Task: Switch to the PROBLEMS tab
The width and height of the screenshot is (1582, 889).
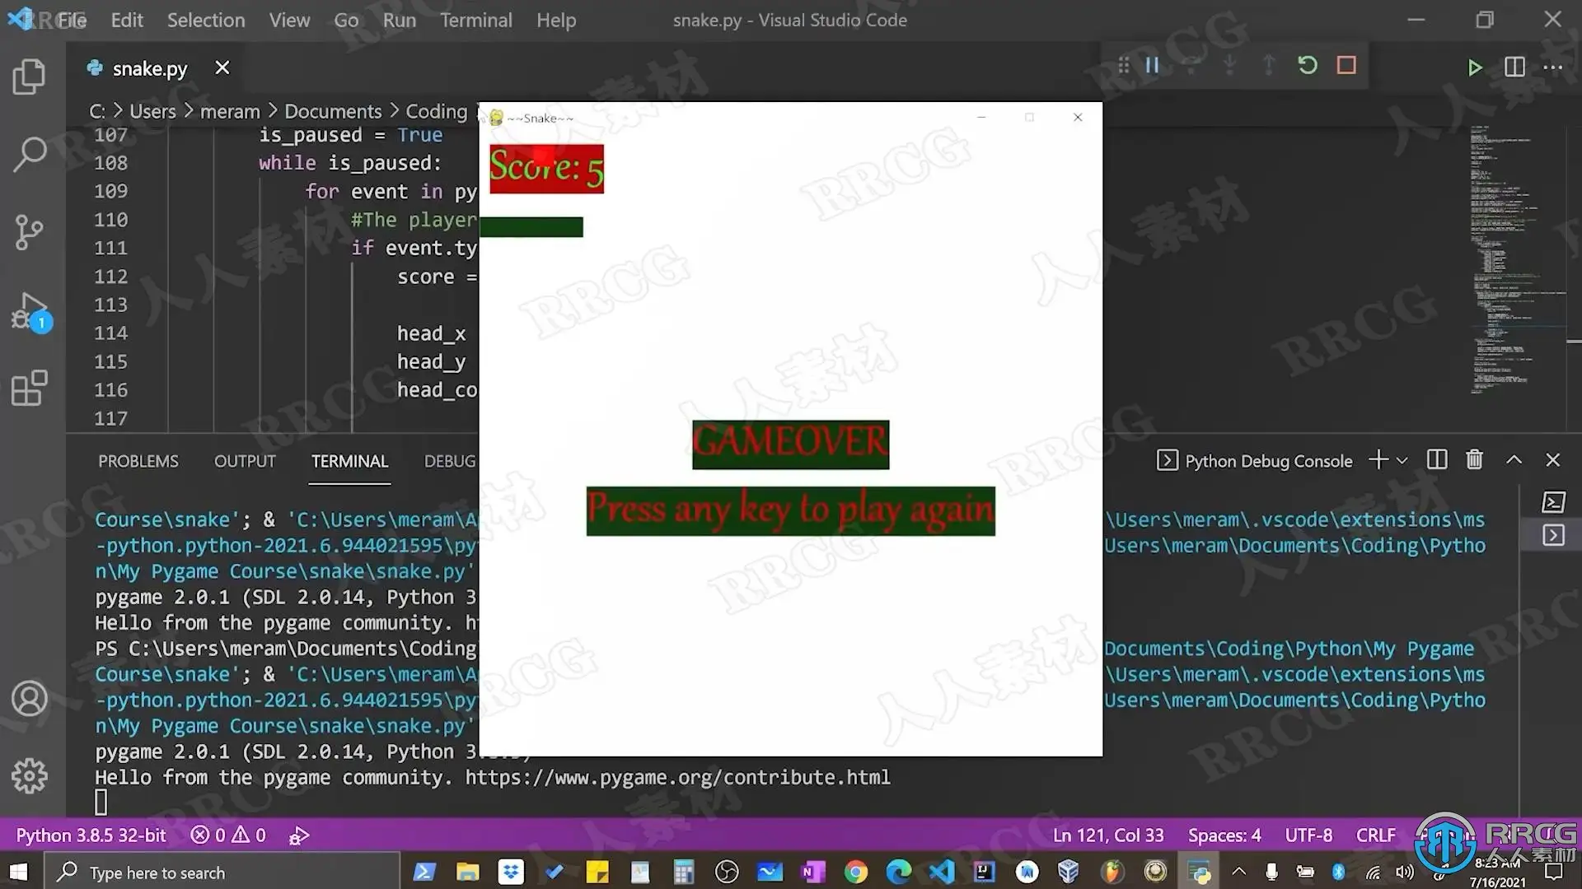Action: tap(138, 461)
